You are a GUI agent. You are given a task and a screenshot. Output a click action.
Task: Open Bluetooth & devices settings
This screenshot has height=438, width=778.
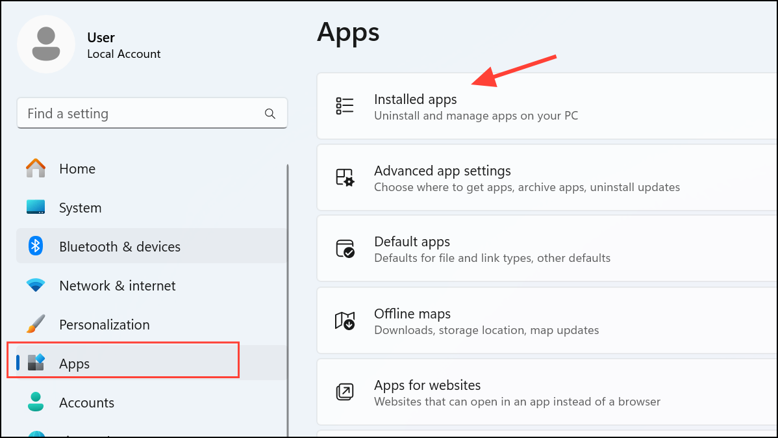(152, 246)
